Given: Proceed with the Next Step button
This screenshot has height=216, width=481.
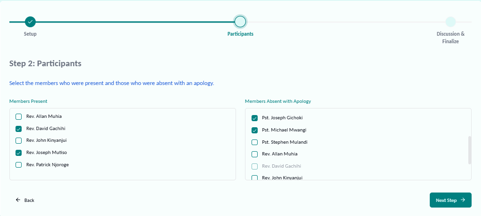Looking at the screenshot, I should (x=450, y=200).
